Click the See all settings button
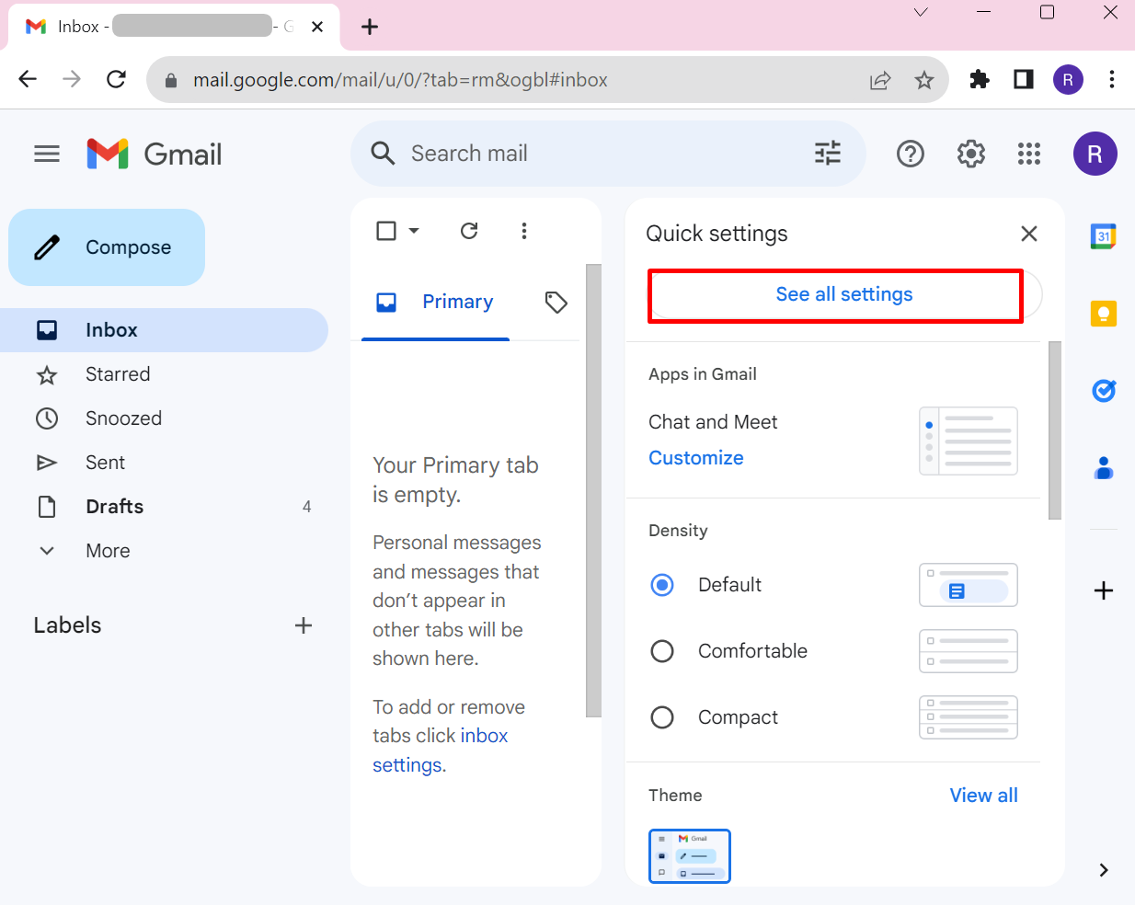The image size is (1135, 905). (843, 294)
